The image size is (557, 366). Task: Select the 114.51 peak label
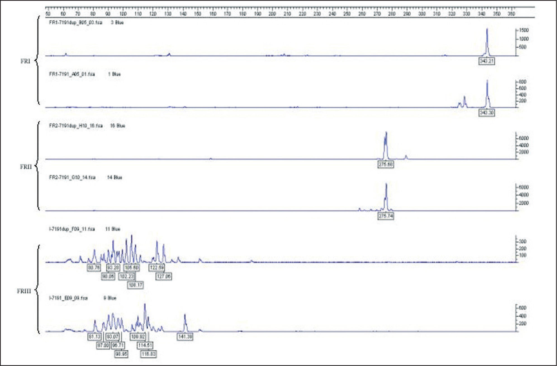pos(145,345)
